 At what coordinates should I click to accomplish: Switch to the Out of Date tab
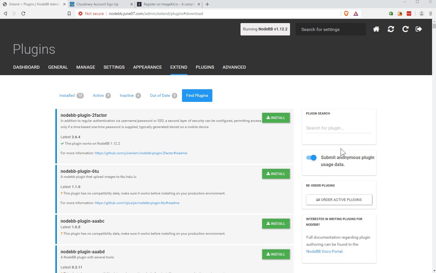point(163,95)
